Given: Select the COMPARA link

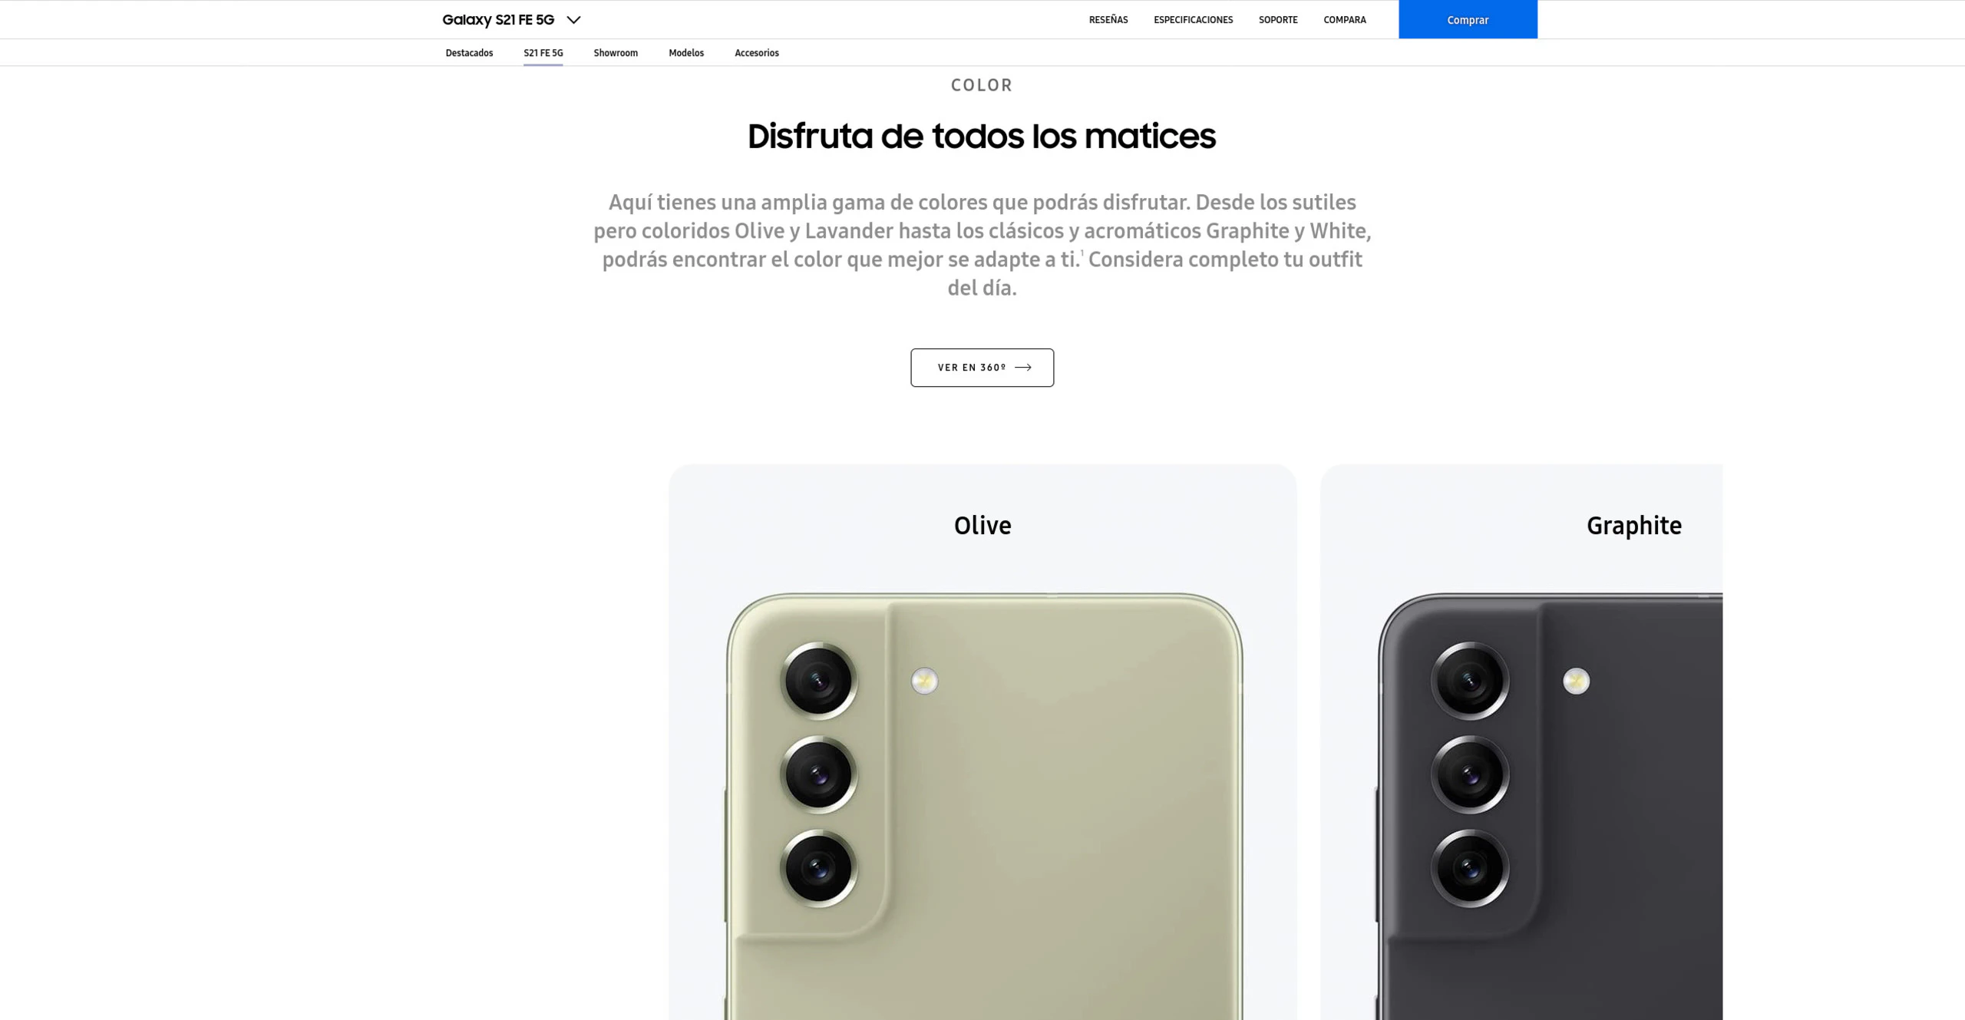Looking at the screenshot, I should [1345, 20].
